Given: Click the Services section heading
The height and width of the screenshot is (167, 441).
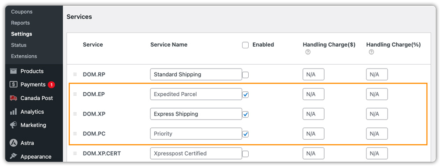Looking at the screenshot, I should (79, 17).
